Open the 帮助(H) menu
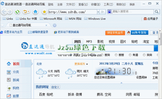The width and height of the screenshot is (162, 99). tap(121, 4)
